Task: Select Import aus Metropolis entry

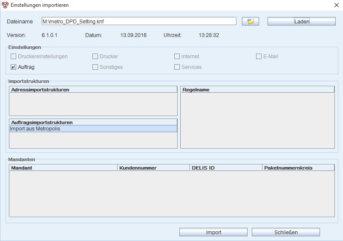Action: coord(93,129)
